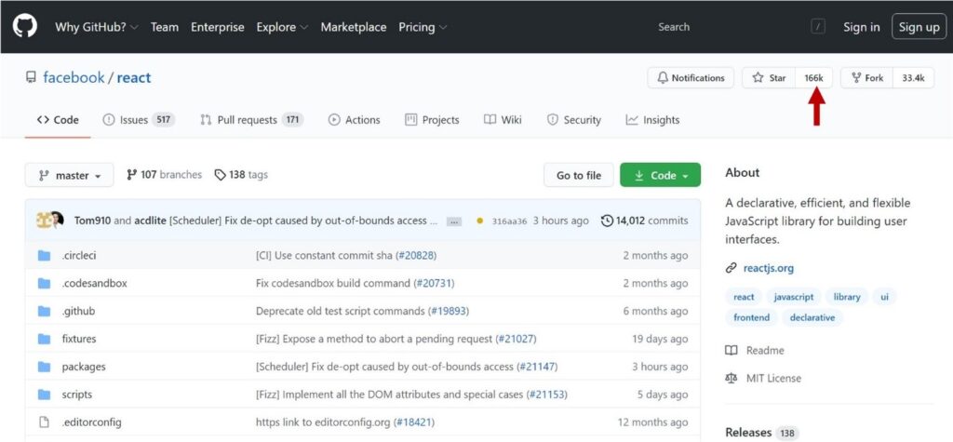Open the .editorconfig file name
Viewport: 953px width, 442px height.
click(x=91, y=422)
